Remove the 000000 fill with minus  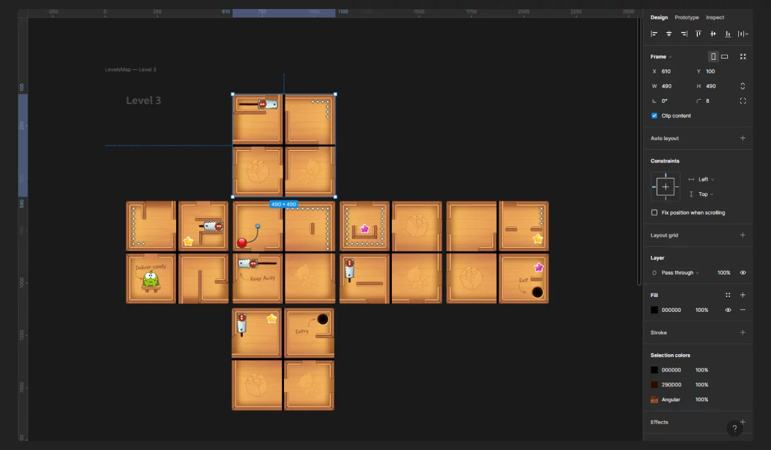click(x=743, y=310)
